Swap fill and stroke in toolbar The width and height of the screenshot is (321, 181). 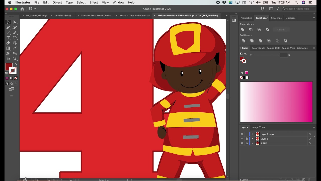click(16, 65)
